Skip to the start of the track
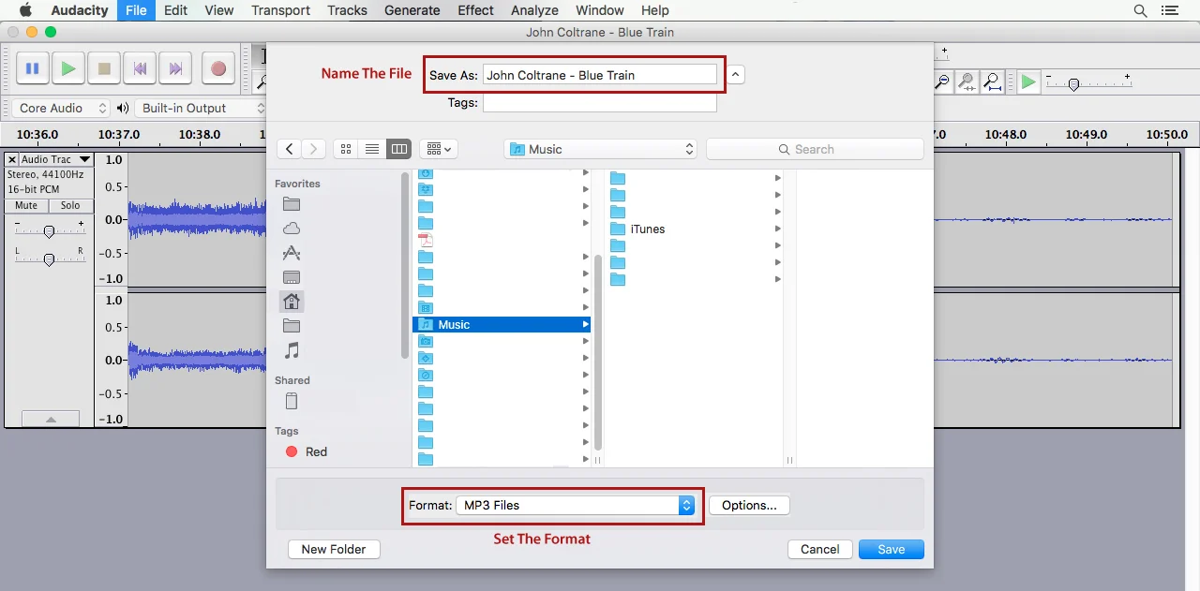 139,67
